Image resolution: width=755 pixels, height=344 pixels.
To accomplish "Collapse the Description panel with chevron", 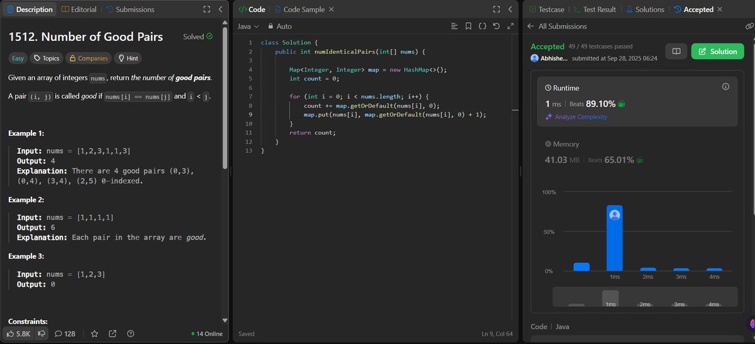I will (x=220, y=9).
